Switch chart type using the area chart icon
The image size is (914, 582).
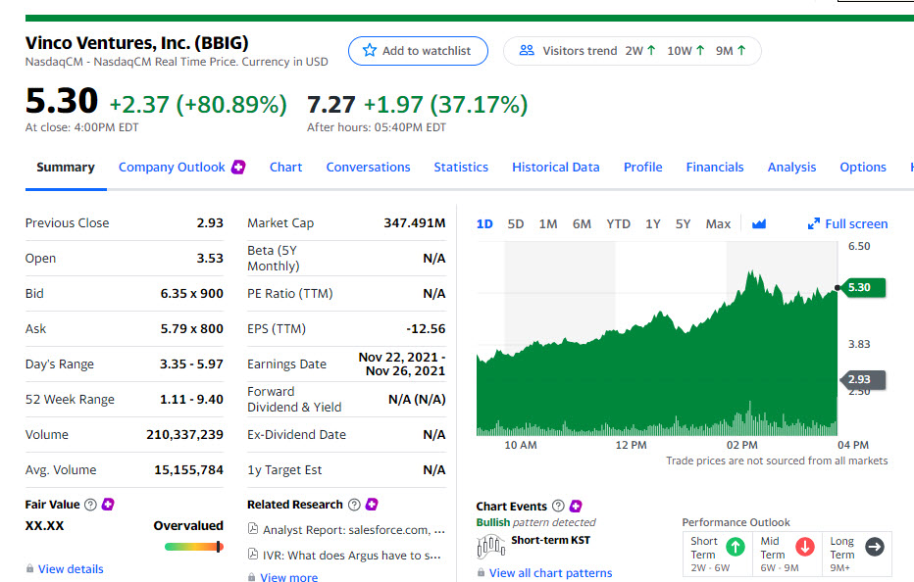point(758,223)
